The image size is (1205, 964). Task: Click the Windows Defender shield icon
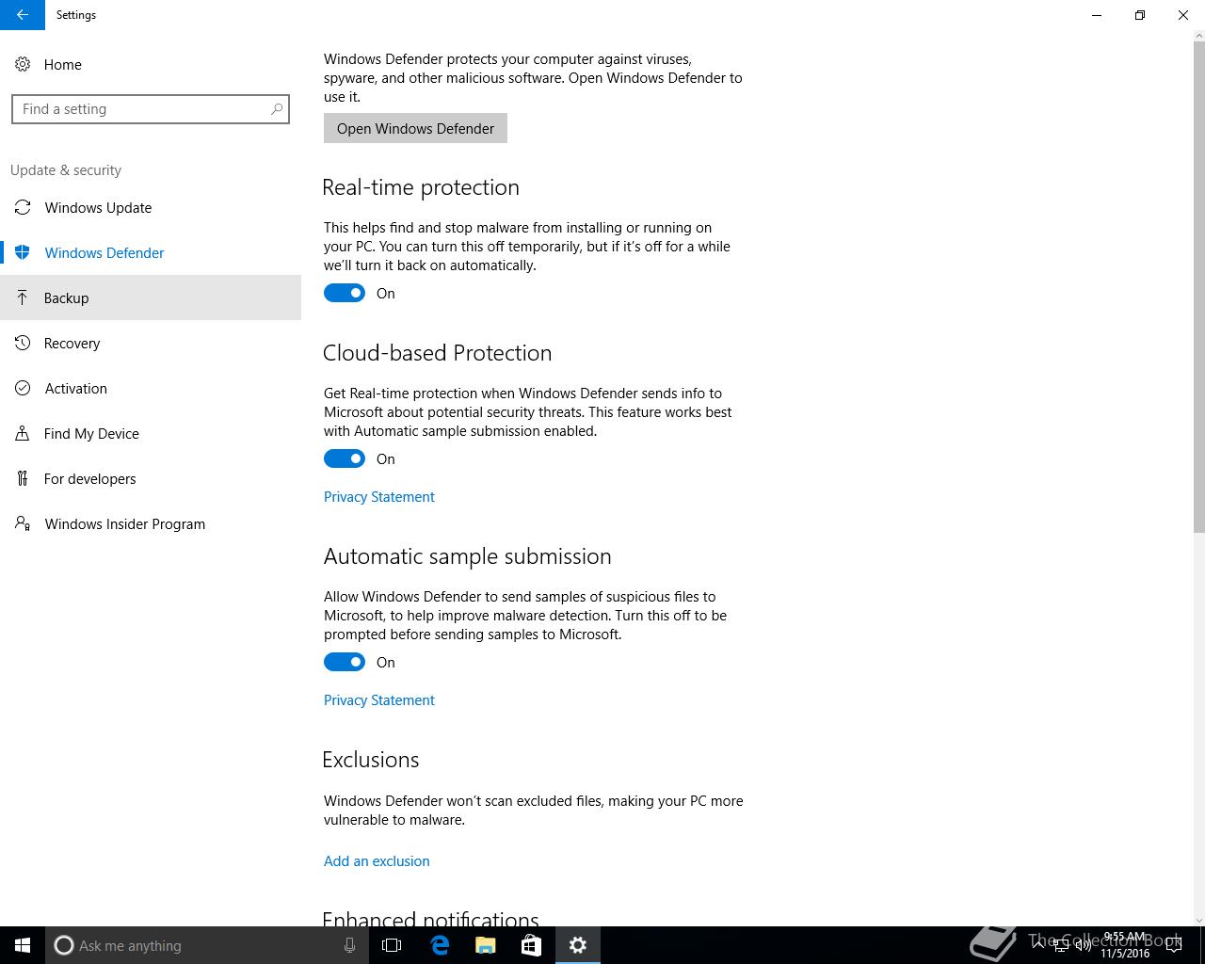coord(23,252)
